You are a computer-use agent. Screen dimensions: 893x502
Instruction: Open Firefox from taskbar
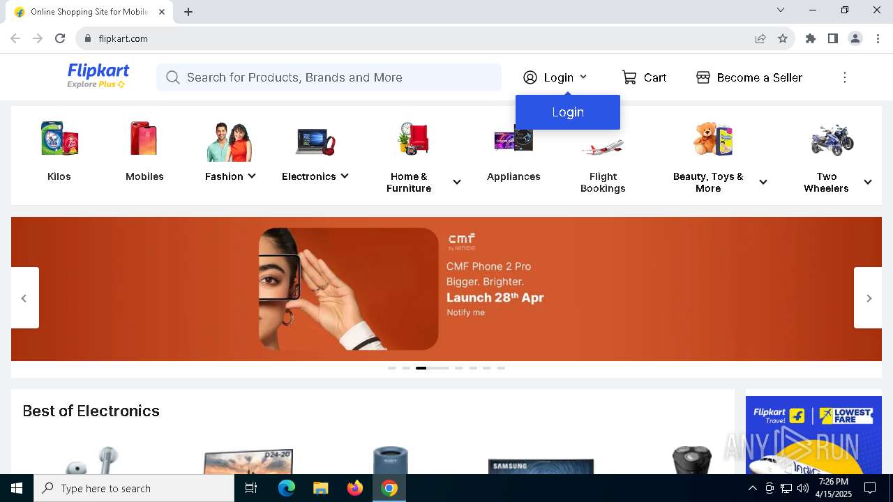355,488
